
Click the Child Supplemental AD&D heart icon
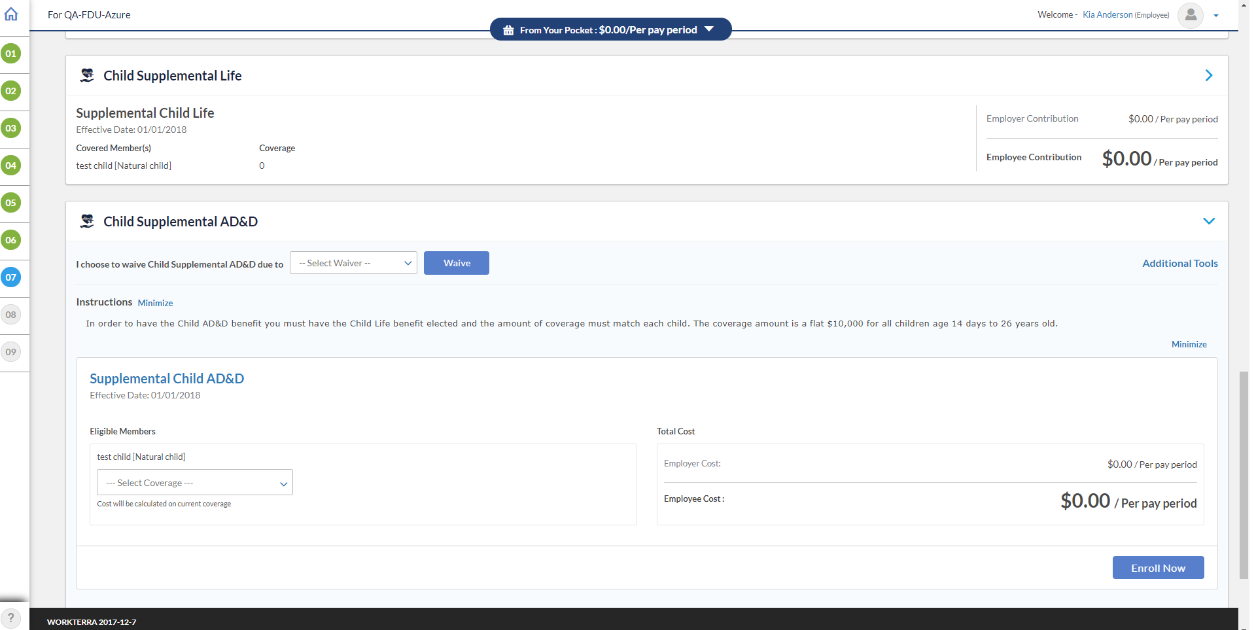click(87, 221)
